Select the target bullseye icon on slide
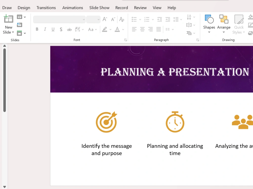253x189 pixels. [x=107, y=122]
